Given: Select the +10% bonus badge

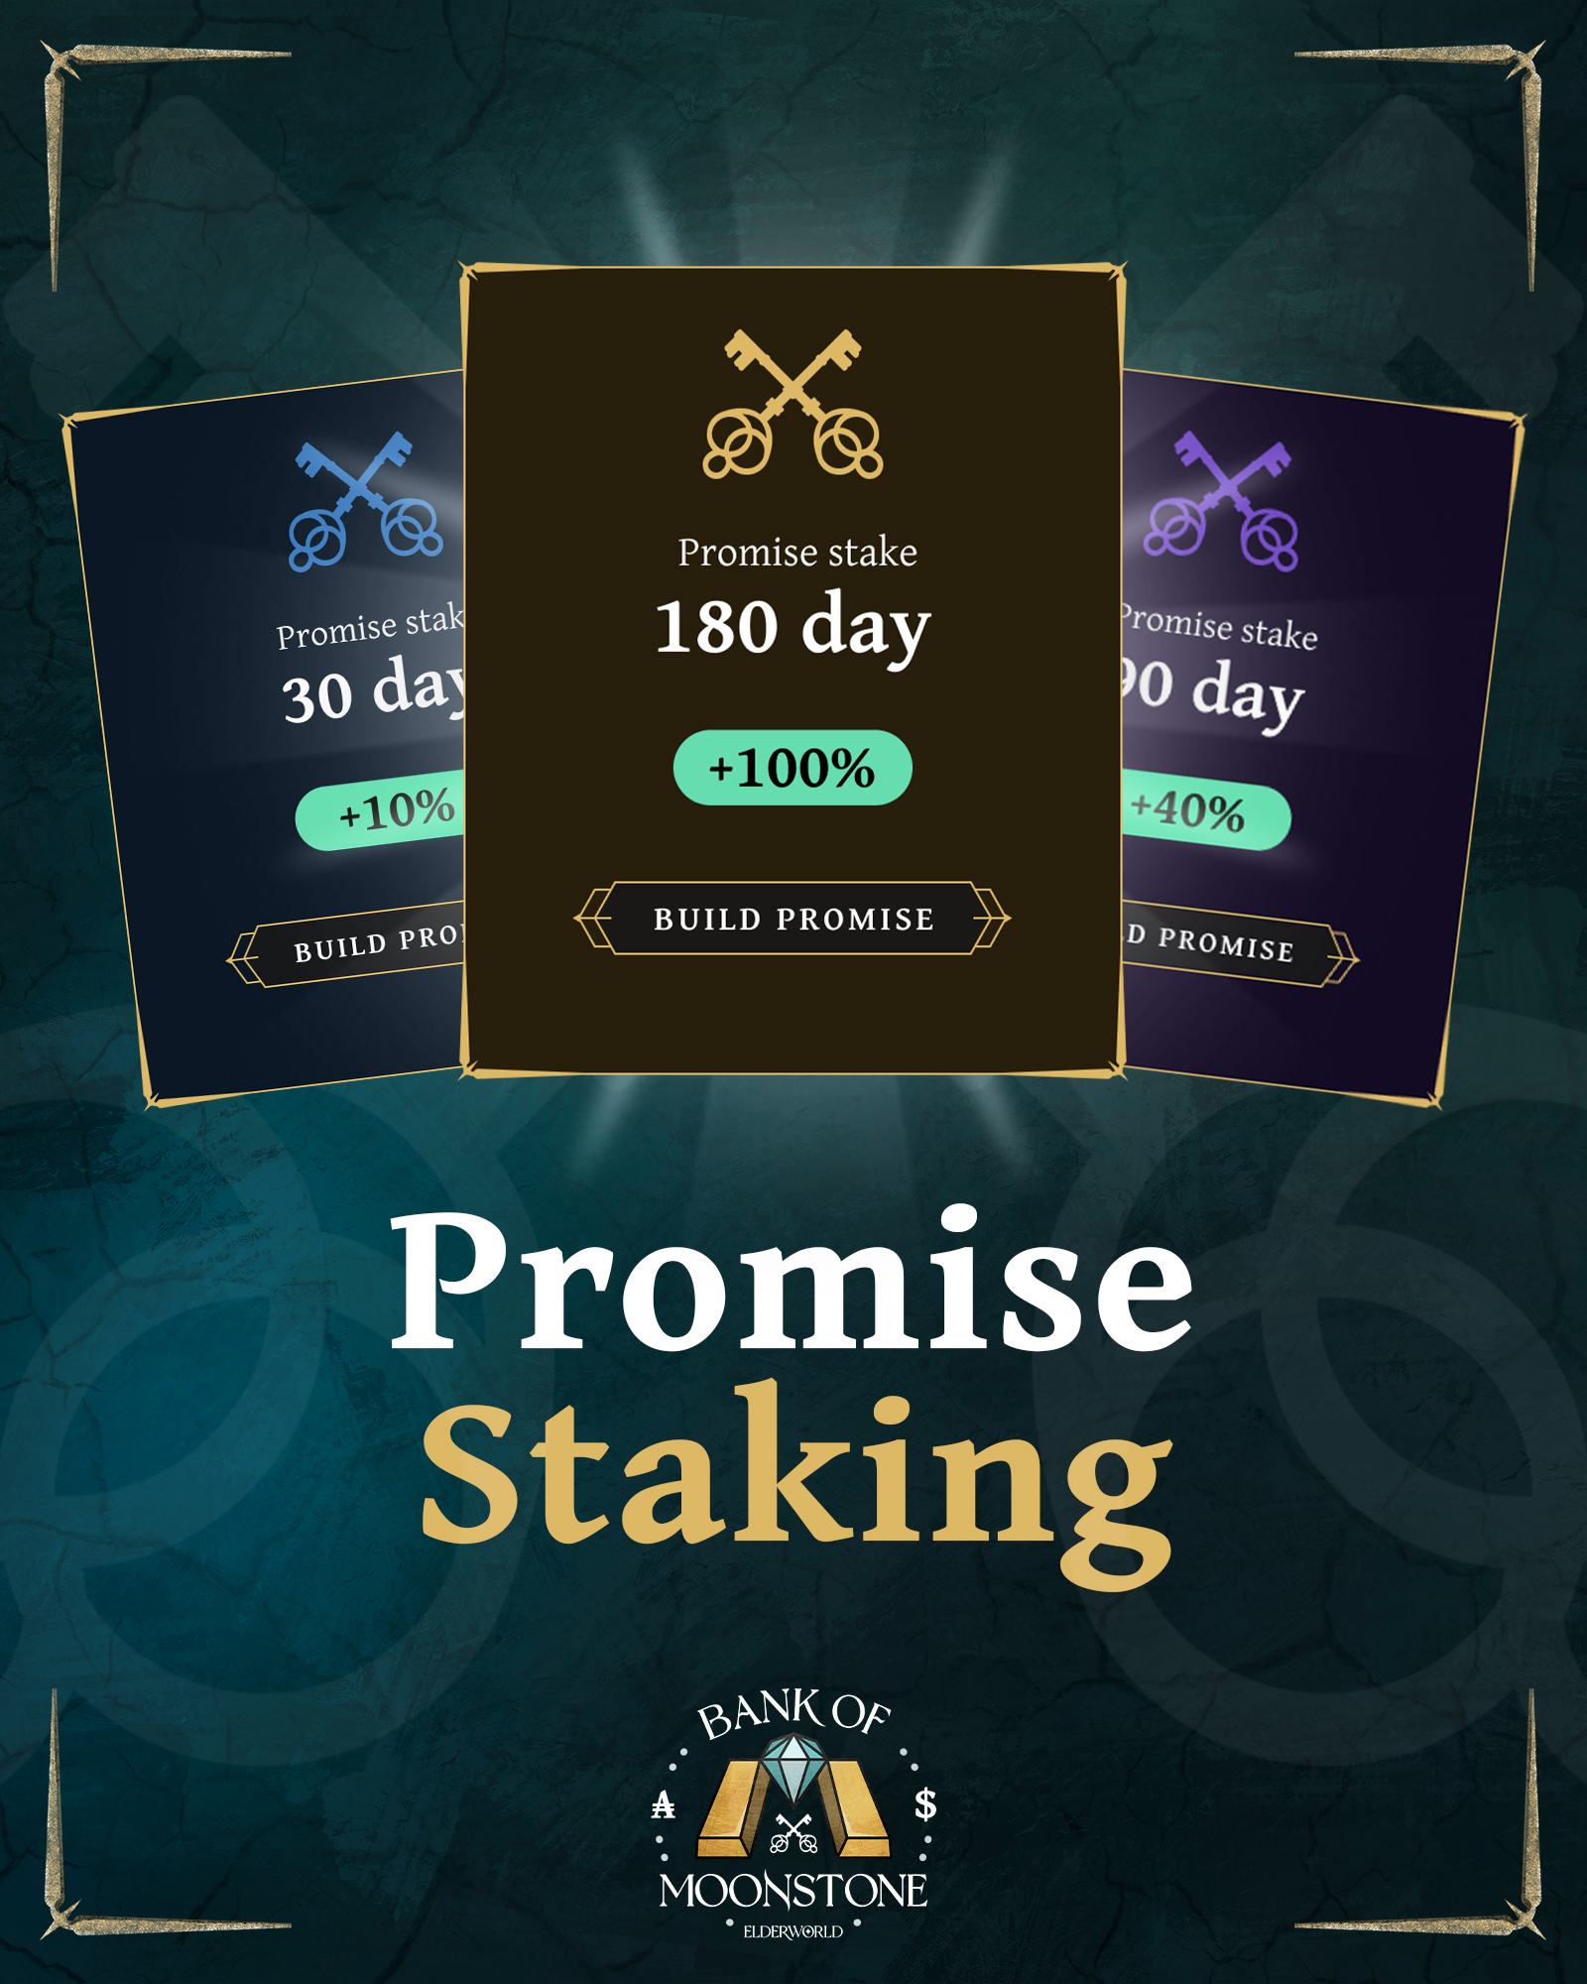Looking at the screenshot, I should (381, 811).
